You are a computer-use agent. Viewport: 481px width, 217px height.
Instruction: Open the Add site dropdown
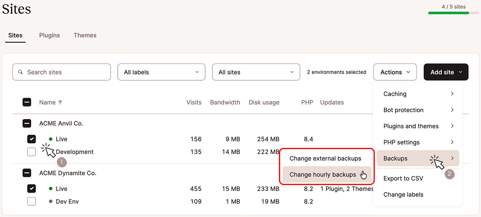[x=446, y=72]
